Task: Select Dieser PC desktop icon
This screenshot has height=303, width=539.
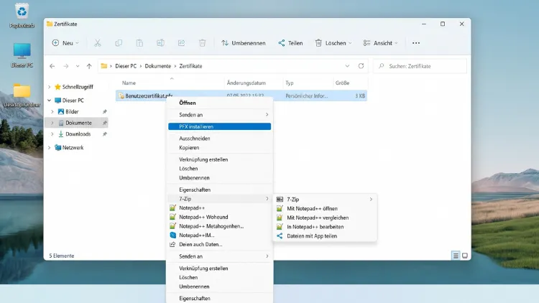Action: (22, 55)
